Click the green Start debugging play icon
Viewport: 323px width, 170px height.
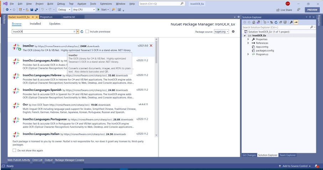(x=98, y=10)
